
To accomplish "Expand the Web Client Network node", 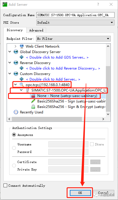I will 16,46.
